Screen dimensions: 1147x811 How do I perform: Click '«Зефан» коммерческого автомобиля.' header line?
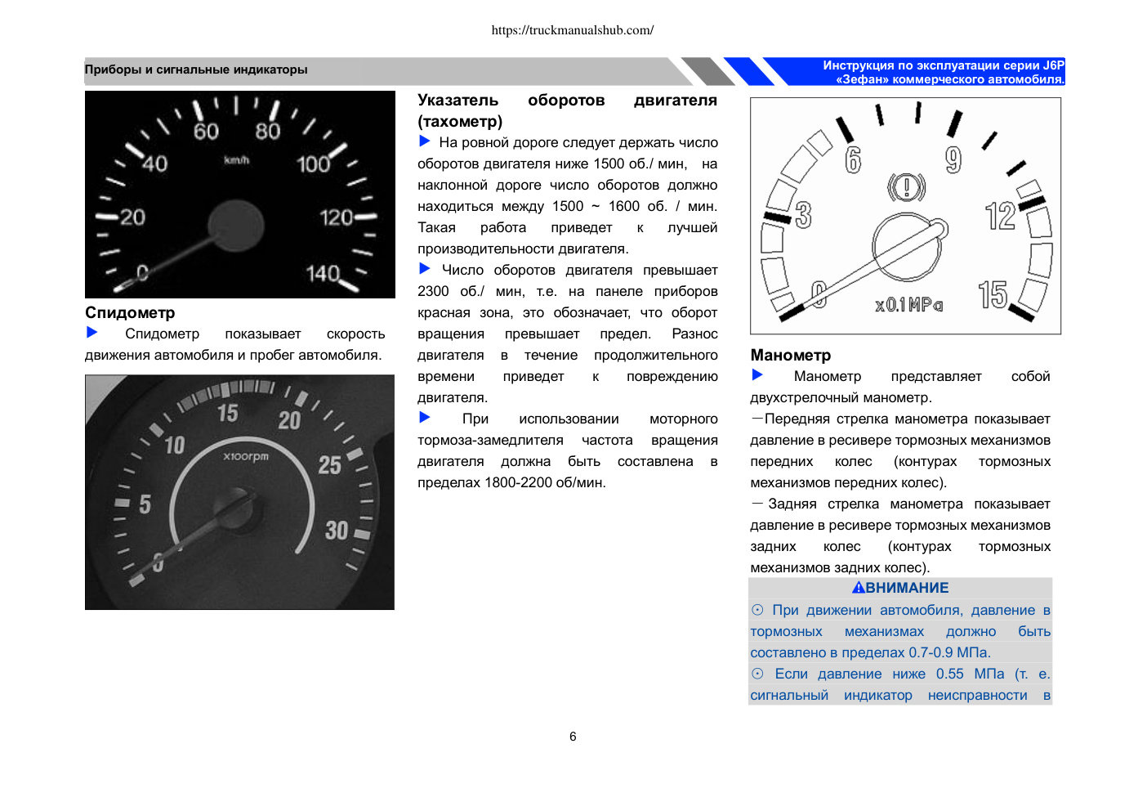pyautogui.click(x=950, y=79)
